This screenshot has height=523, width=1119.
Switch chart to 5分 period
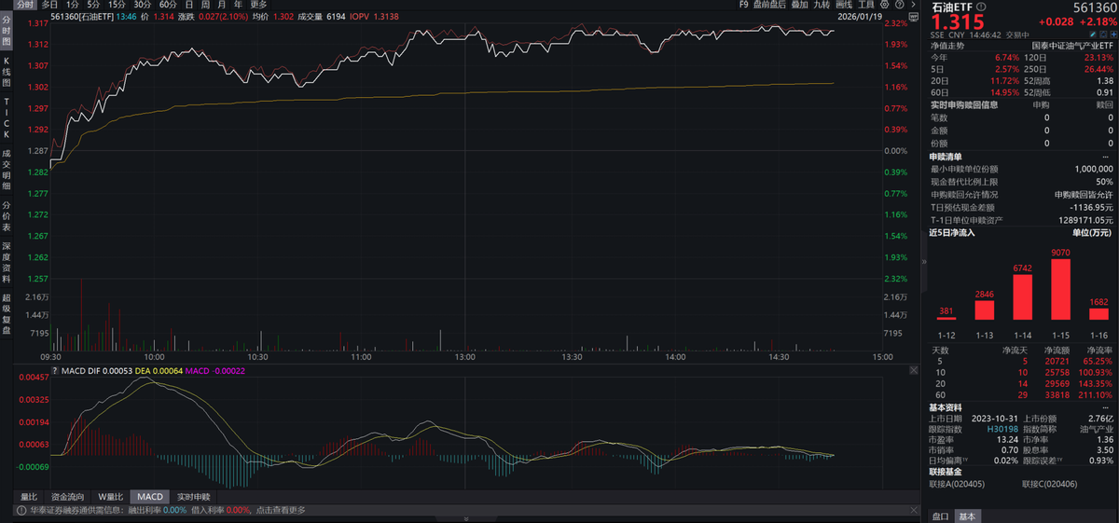(94, 5)
